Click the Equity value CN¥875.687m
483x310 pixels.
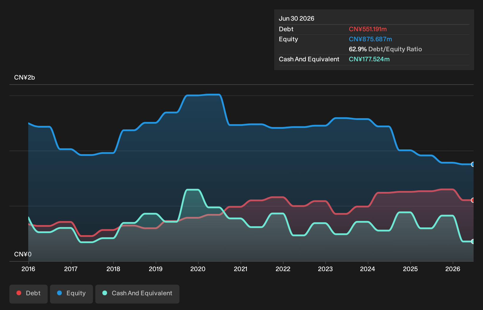click(x=370, y=39)
